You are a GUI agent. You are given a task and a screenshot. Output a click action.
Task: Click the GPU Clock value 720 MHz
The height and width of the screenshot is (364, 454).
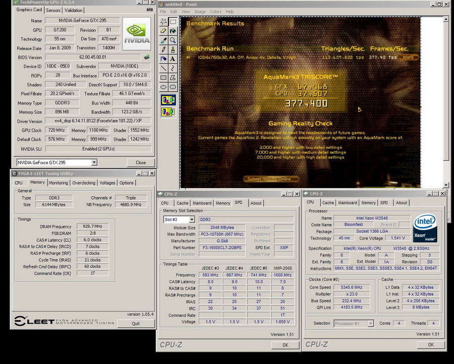[56, 130]
